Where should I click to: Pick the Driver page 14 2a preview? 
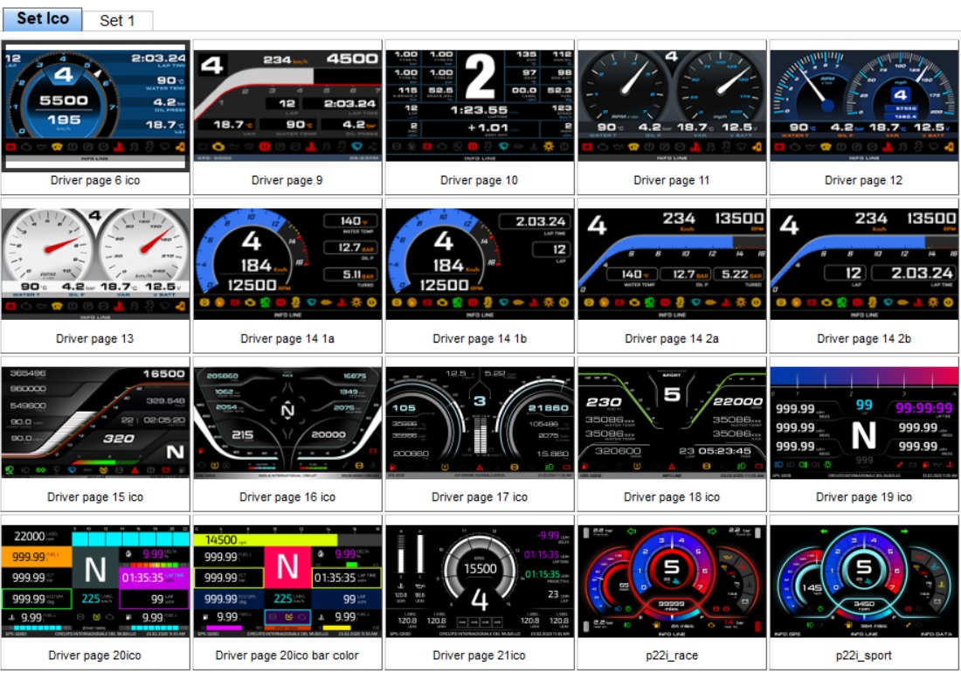coord(672,263)
